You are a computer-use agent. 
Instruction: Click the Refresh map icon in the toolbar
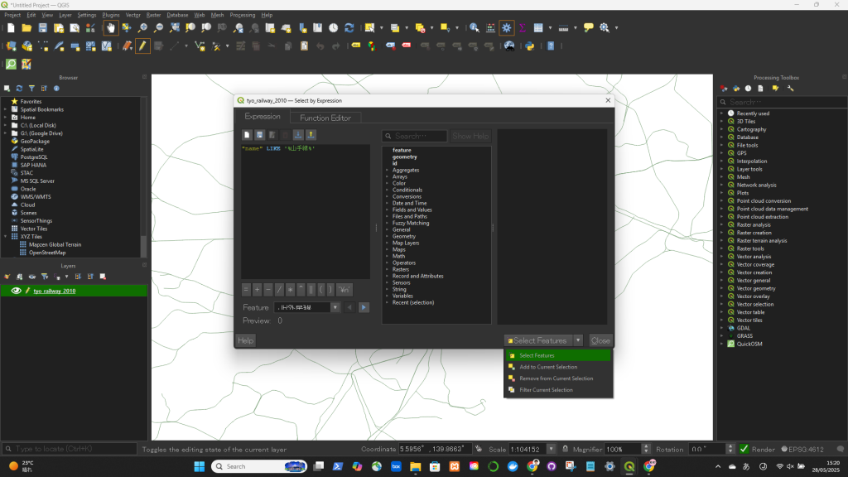349,27
